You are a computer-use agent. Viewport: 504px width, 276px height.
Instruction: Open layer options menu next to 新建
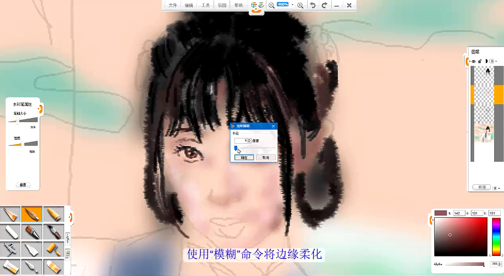point(497,188)
